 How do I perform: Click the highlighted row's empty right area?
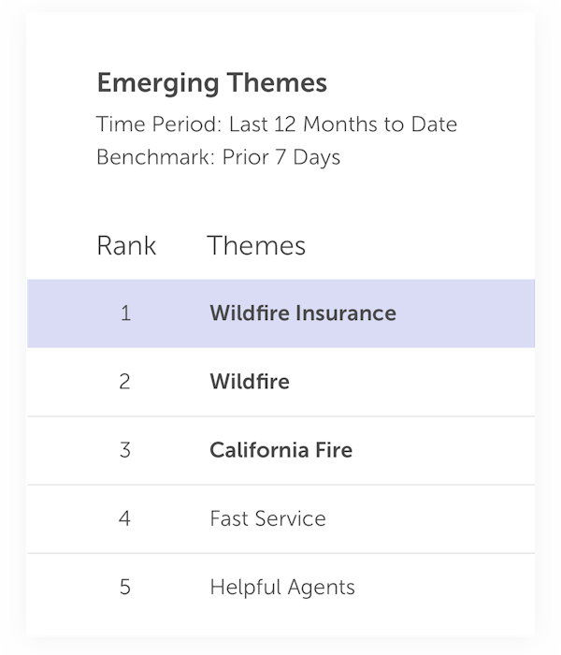[466, 313]
